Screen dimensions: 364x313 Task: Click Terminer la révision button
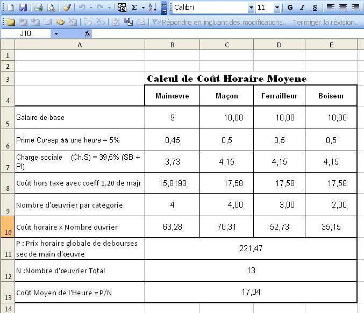click(x=326, y=22)
